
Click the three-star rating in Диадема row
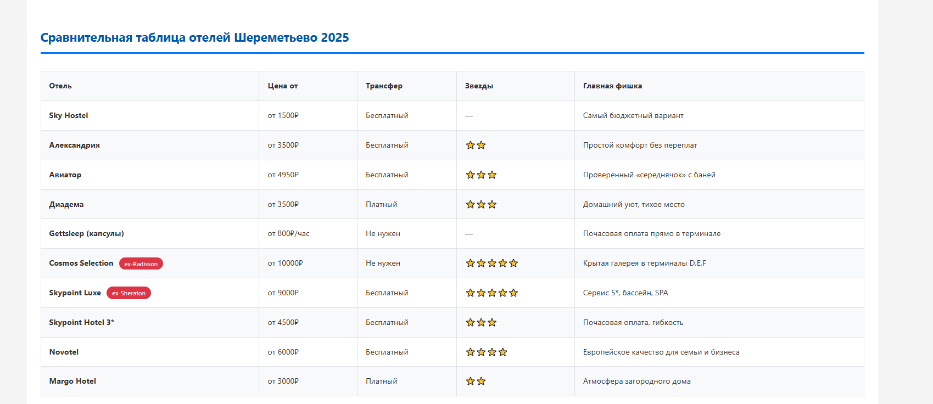pos(481,204)
